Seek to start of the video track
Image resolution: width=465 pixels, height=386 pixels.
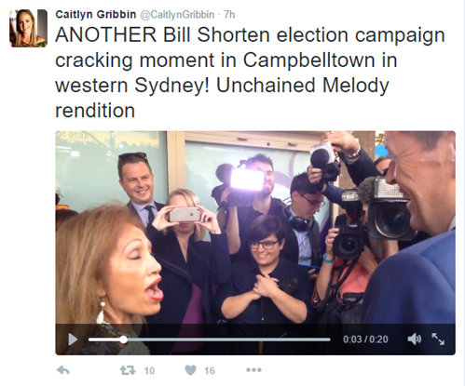tap(89, 339)
